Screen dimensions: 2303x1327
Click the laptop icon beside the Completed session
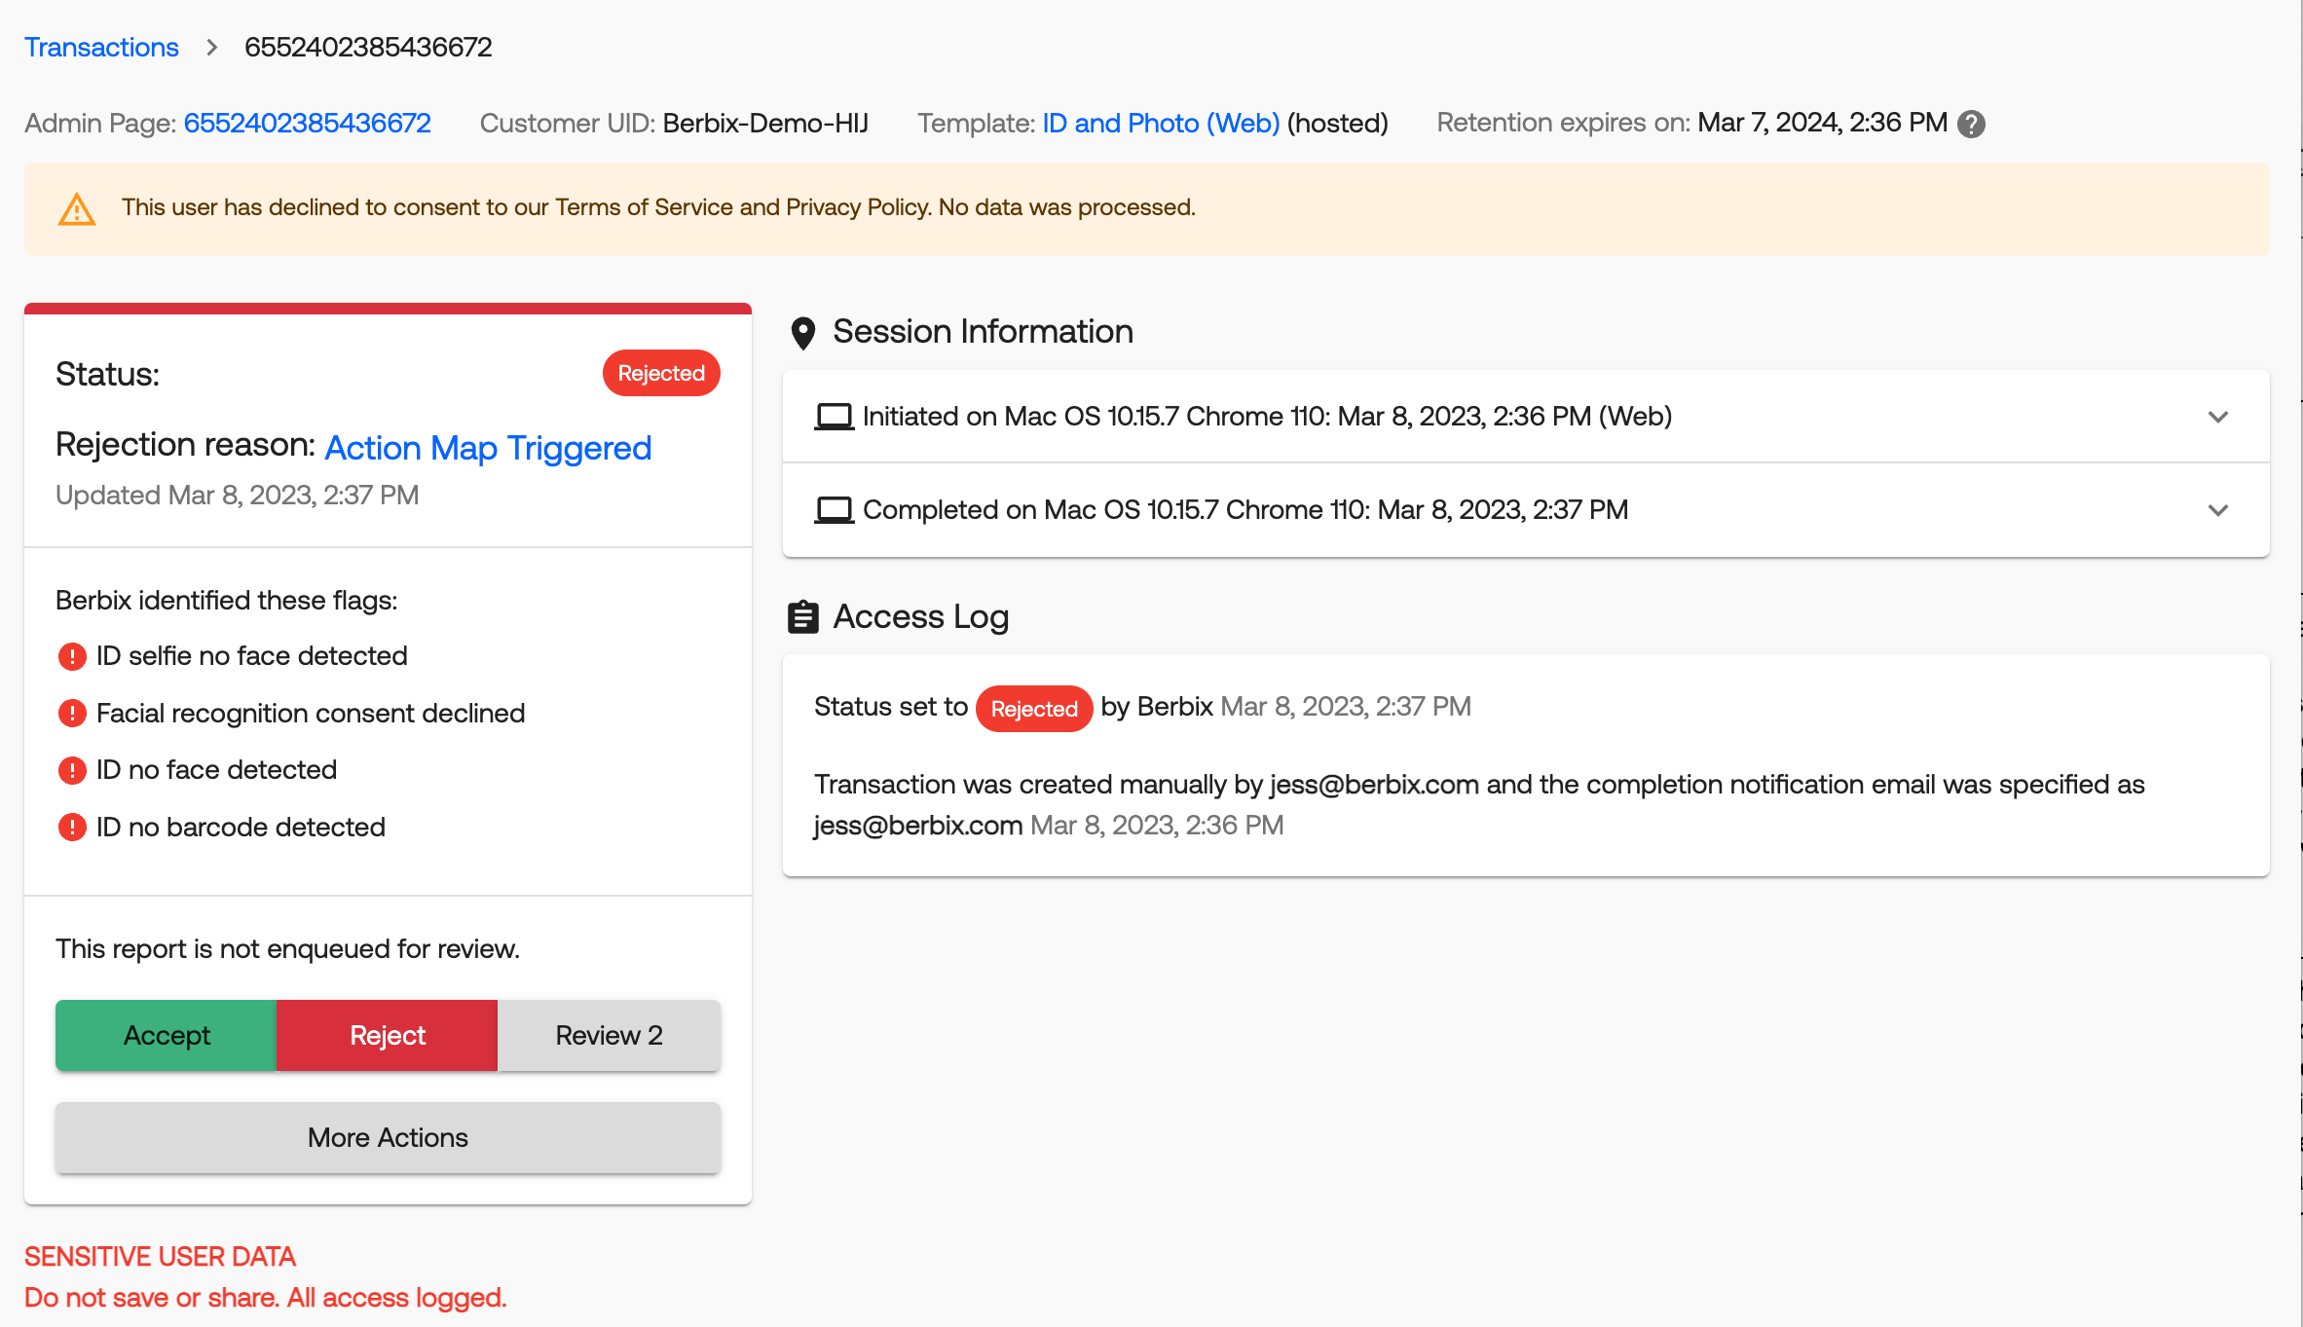tap(834, 510)
